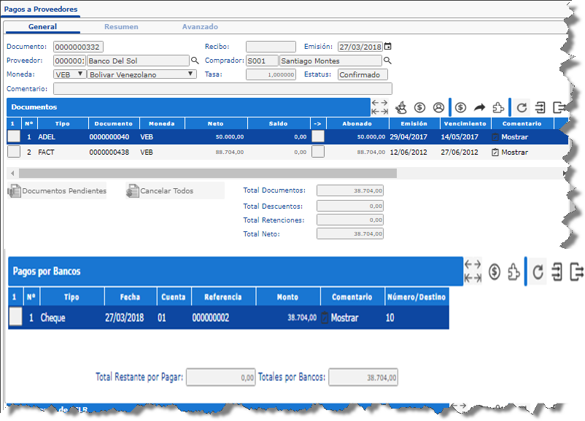This screenshot has width=585, height=421.
Task: Toggle column width expander in Pagos por Bancos
Action: click(473, 271)
